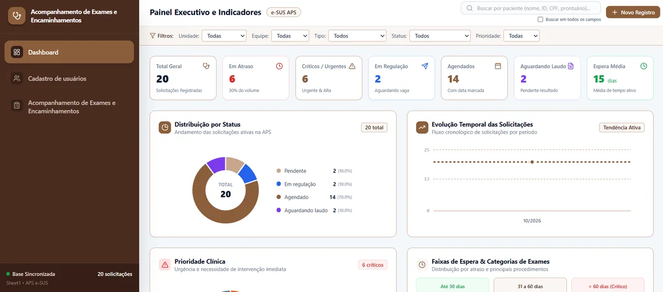Click the calendar icon on Agendados card
Viewport: 663px width, 292px height.
(498, 66)
